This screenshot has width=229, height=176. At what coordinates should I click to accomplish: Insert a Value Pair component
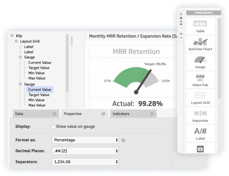tap(200, 80)
